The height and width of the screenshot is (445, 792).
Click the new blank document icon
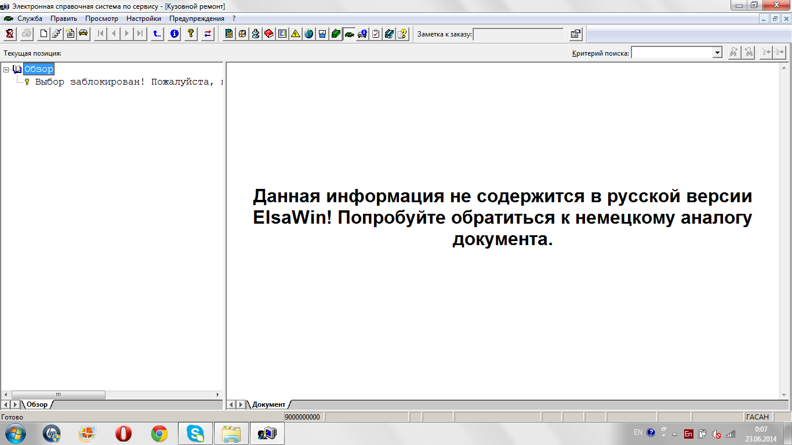(43, 34)
